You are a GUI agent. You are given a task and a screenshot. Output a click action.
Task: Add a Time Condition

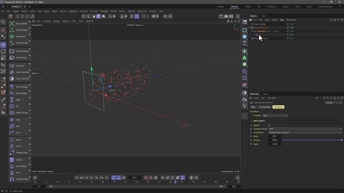point(19,79)
